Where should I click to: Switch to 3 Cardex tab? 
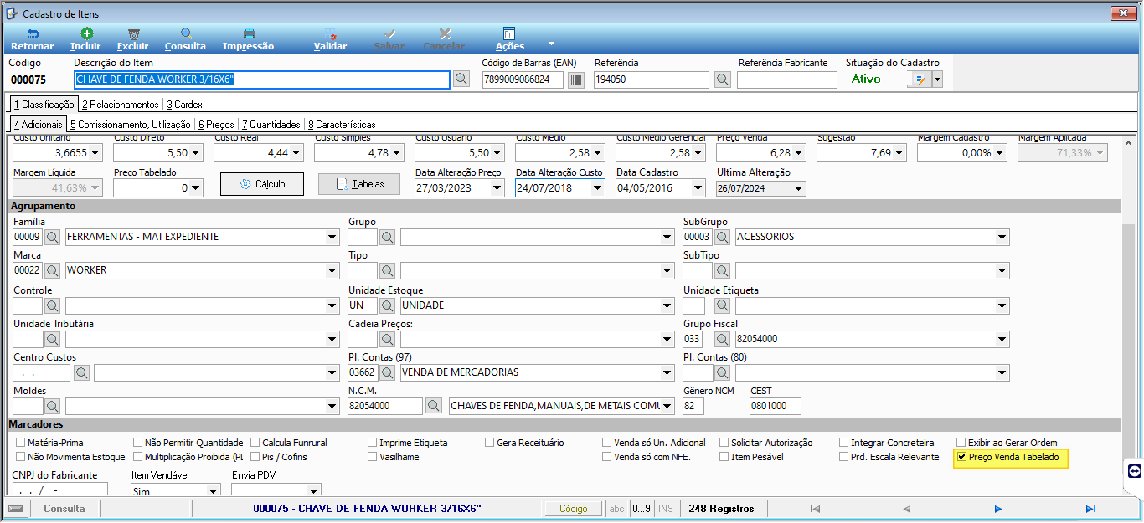[x=184, y=105]
